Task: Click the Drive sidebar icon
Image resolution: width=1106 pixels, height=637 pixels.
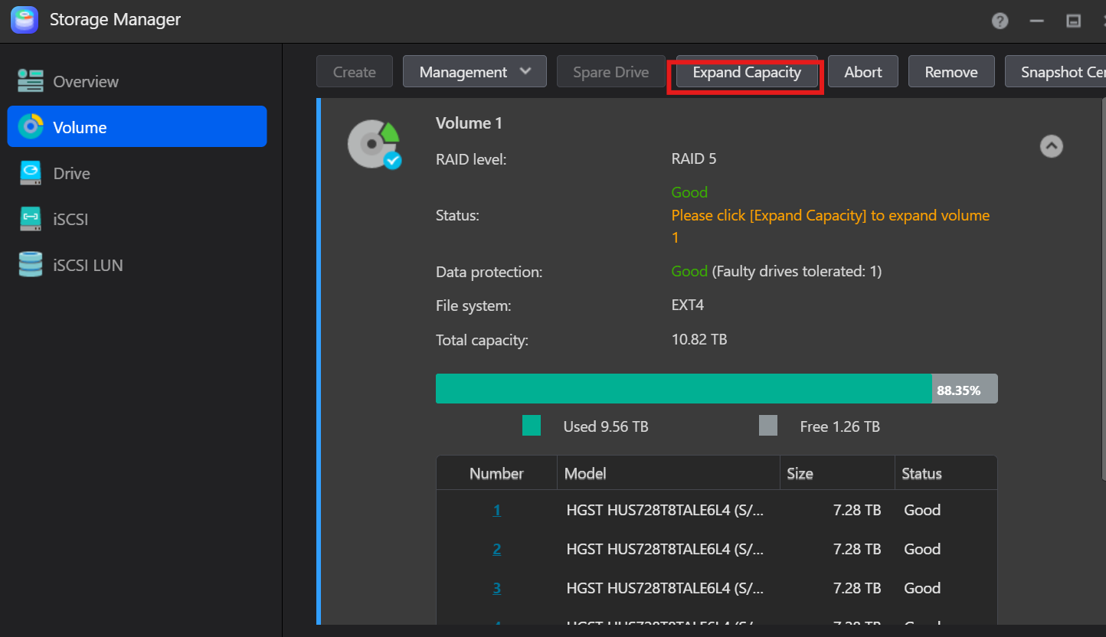Action: 31,173
